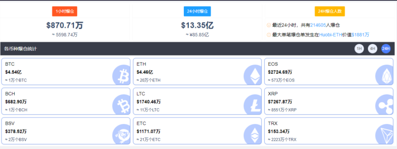Open the BTC $4.54亿 liquidation card

pyautogui.click(x=66, y=71)
